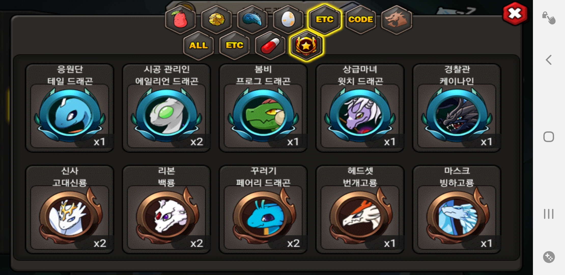Pick the 페어리 드래곤 bronze badge
The image size is (565, 275).
pyautogui.click(x=263, y=210)
